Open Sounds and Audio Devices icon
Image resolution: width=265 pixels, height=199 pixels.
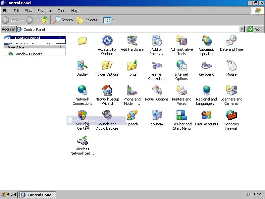coord(107,115)
